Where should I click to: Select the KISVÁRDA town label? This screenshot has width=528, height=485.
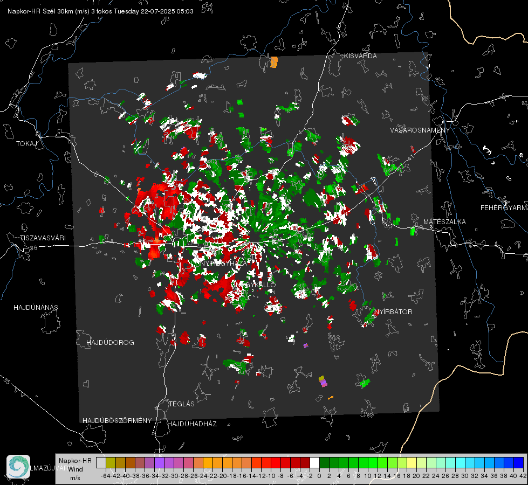click(360, 56)
